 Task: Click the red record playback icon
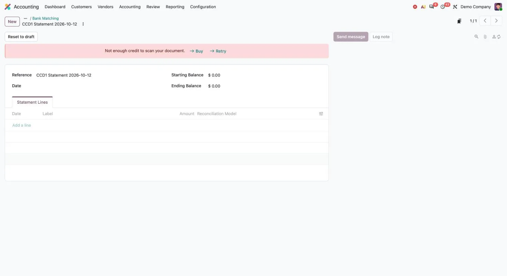pos(415,7)
